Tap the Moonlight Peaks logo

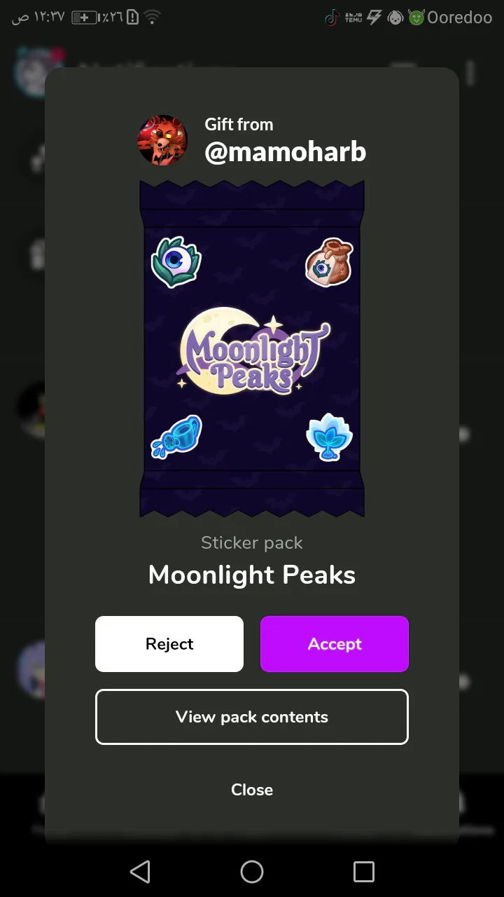(253, 351)
